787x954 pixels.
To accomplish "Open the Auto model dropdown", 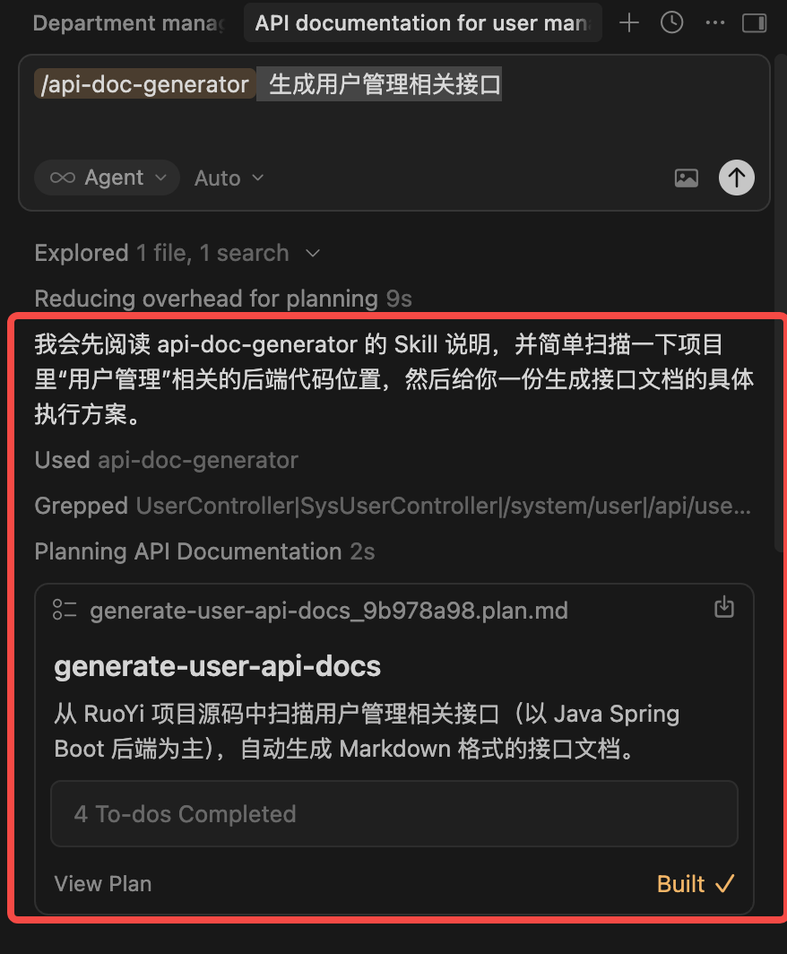I will 229,178.
